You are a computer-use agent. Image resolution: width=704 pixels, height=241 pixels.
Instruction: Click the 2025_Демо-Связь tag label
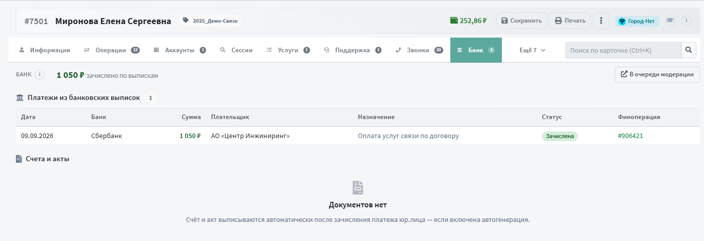pos(215,21)
